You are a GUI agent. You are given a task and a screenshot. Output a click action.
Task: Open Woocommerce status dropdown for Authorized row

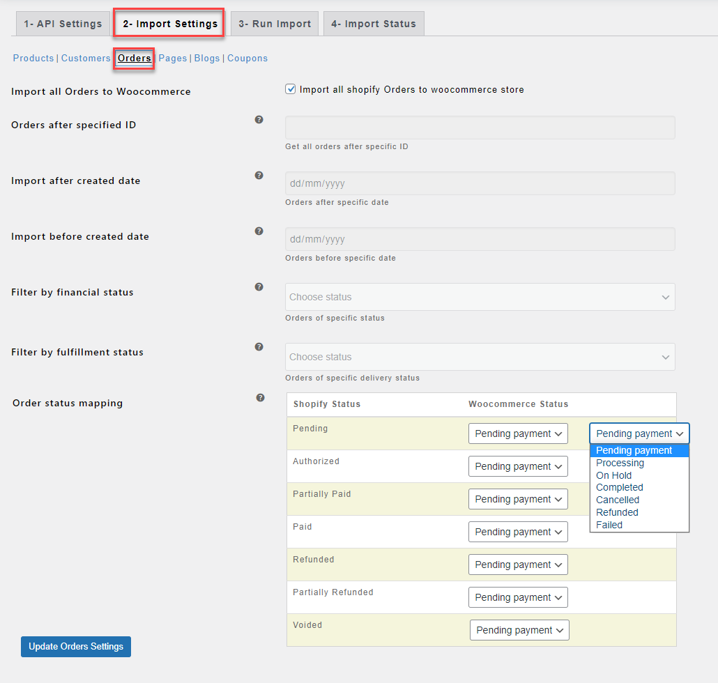(518, 466)
